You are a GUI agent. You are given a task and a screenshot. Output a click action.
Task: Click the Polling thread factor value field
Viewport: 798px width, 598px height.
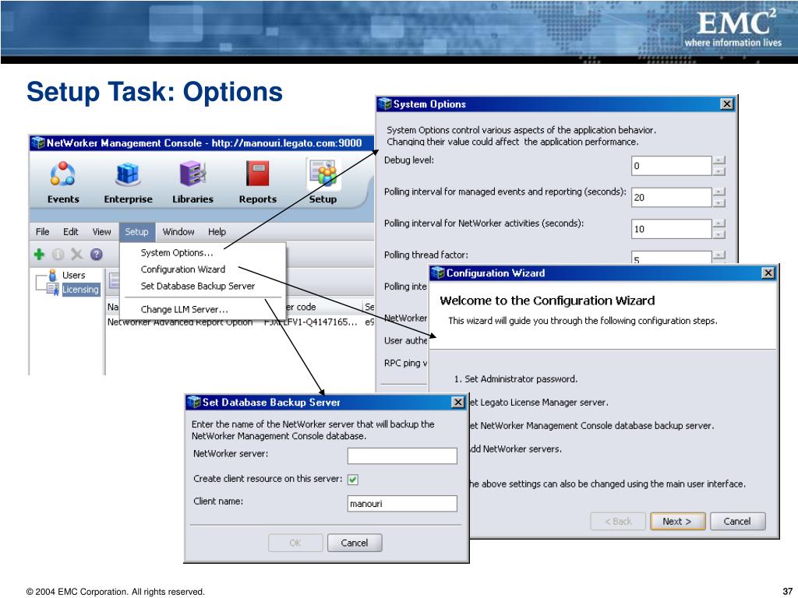pos(671,257)
